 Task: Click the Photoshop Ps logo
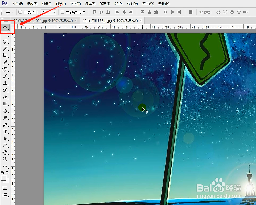point(5,3)
